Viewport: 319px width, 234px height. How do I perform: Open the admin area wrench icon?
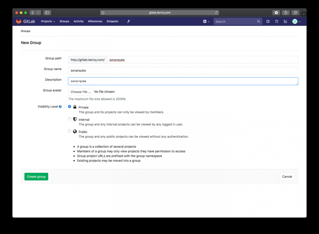click(129, 21)
